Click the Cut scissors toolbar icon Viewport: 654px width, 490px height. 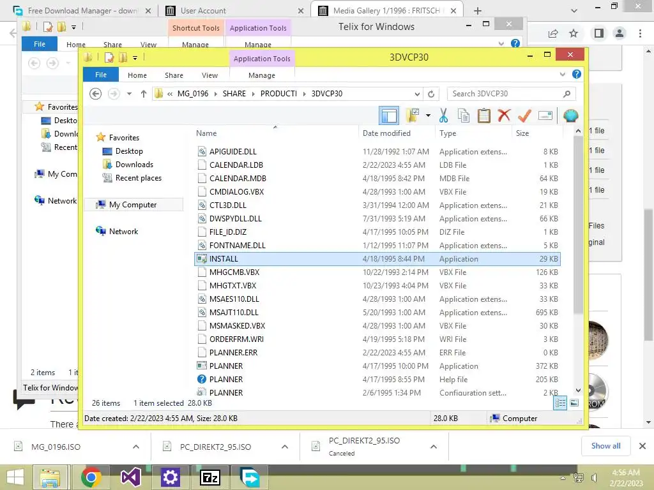click(443, 115)
